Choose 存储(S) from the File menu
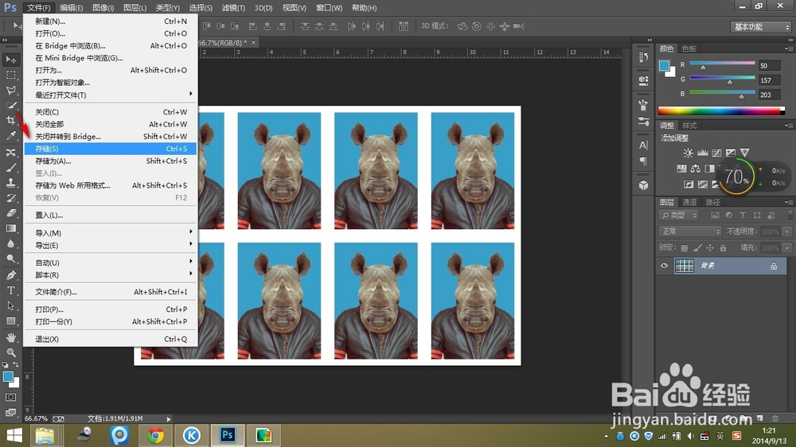 110,149
